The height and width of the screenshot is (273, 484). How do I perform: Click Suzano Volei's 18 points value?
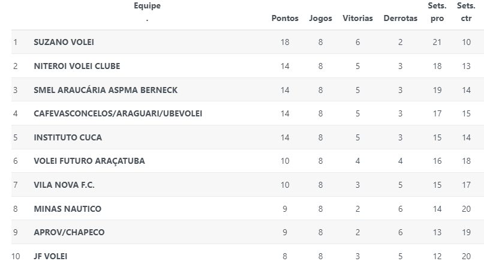284,42
